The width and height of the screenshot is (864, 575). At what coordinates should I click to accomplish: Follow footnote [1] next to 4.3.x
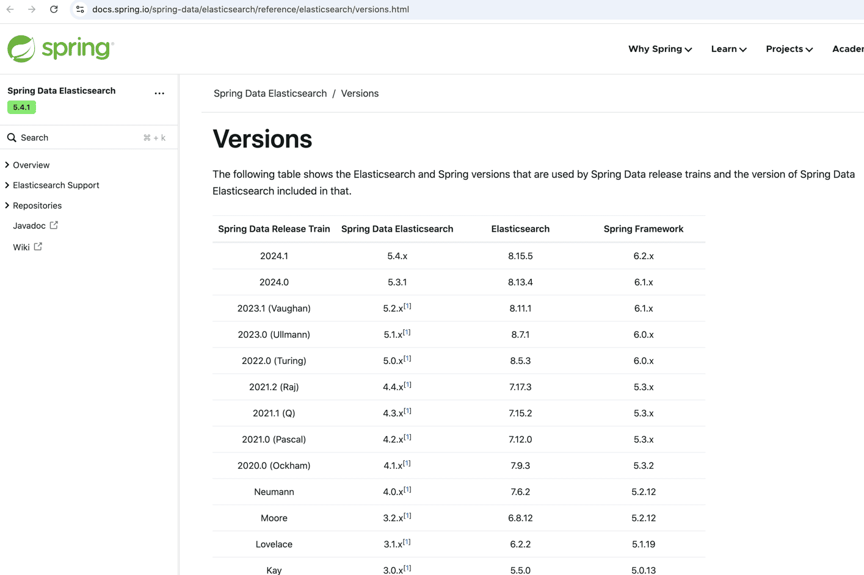click(x=407, y=411)
